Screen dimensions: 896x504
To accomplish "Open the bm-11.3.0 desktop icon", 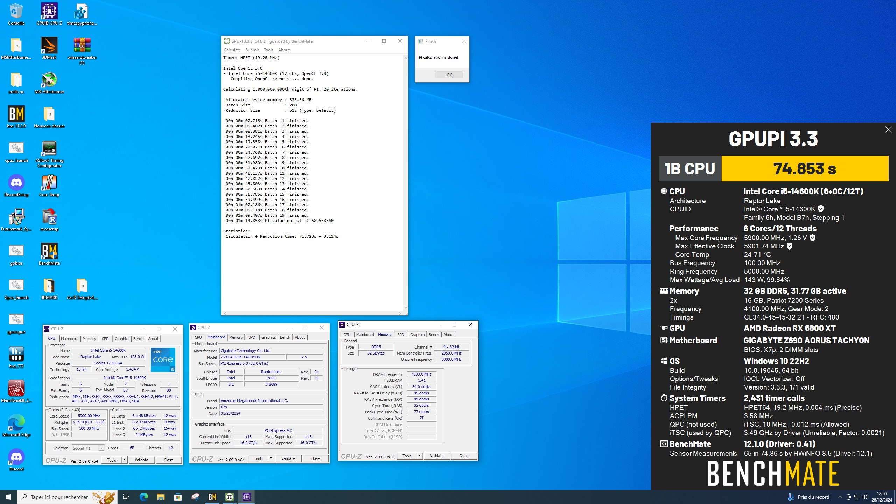I will pos(16,117).
